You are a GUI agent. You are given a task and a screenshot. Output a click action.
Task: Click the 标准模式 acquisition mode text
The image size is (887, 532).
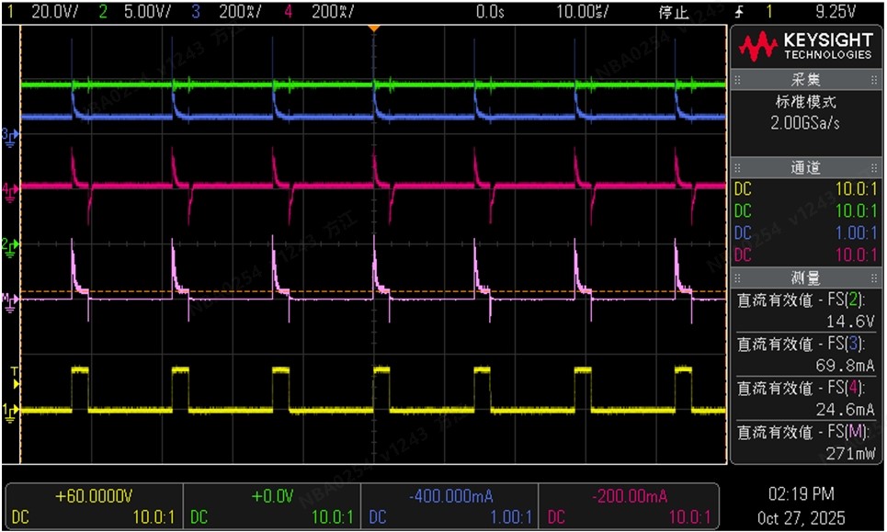point(805,102)
